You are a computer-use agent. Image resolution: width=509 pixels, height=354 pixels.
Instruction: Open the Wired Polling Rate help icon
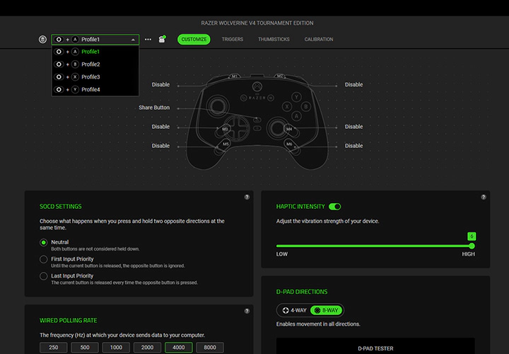coord(247,311)
